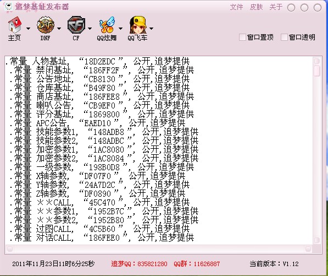
Task: Click the vertical scrollbar down arrow
Action: coord(317,240)
